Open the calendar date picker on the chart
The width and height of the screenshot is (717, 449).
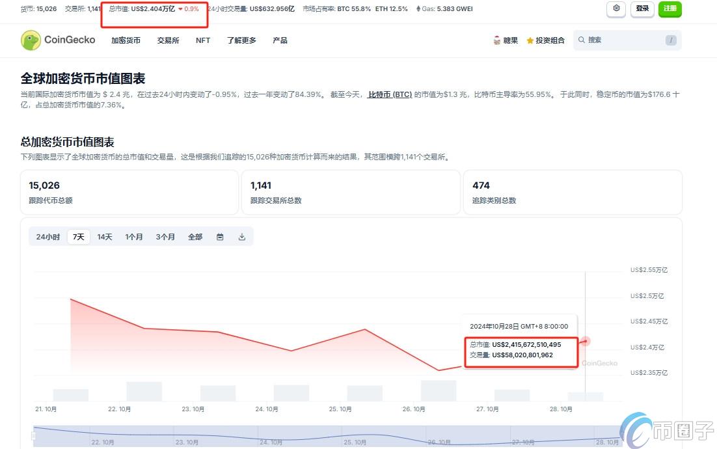click(x=220, y=237)
